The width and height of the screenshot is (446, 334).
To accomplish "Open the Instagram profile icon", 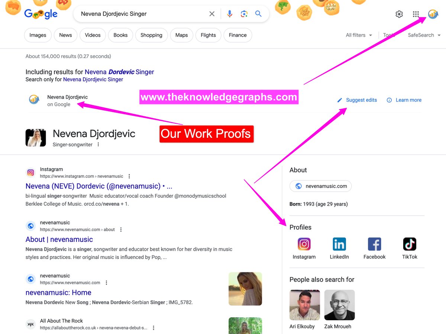I will tap(304, 244).
